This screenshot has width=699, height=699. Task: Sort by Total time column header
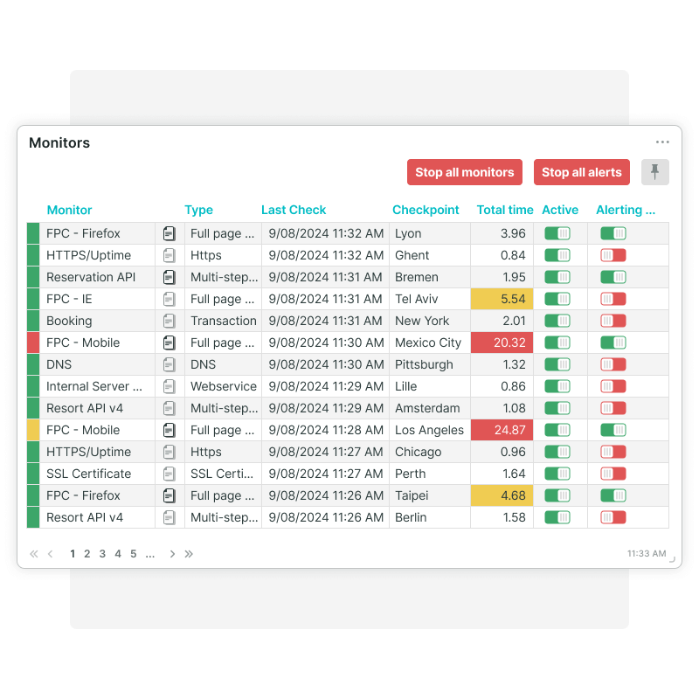pos(505,210)
